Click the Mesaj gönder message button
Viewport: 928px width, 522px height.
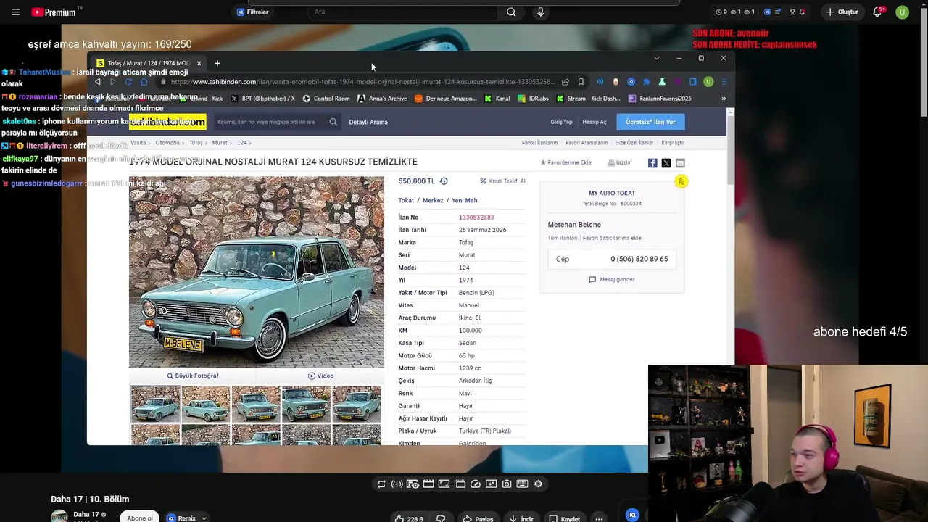click(x=612, y=279)
